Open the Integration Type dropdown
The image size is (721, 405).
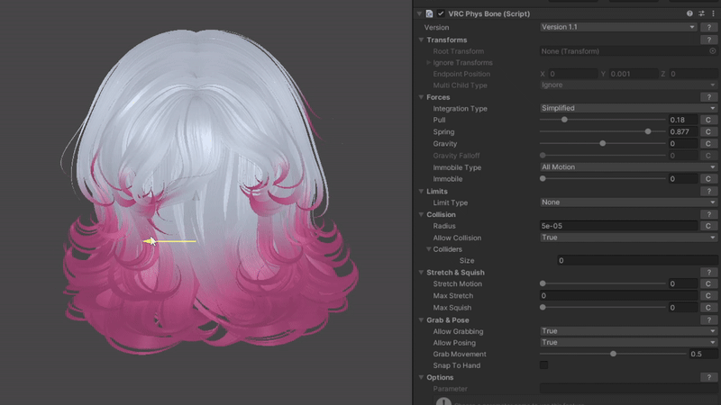617,109
